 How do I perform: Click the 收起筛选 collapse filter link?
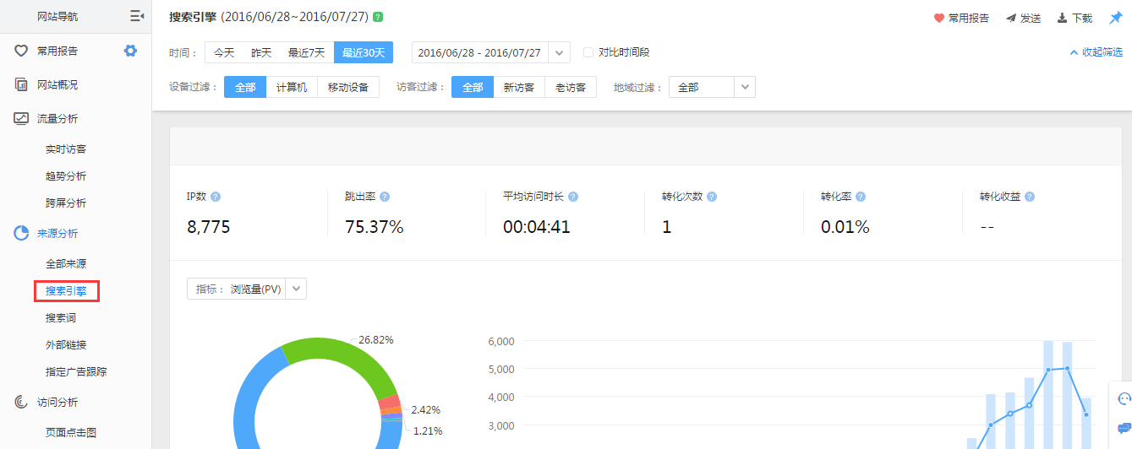pos(1096,52)
